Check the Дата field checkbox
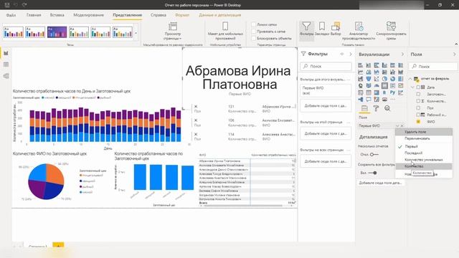 point(418,87)
